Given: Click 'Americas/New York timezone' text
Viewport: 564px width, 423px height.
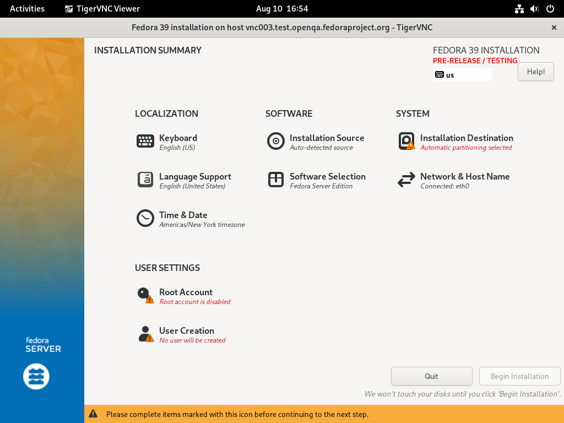Looking at the screenshot, I should click(202, 225).
